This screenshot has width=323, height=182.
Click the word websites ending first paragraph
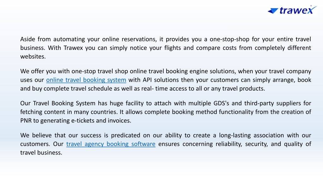tap(33, 57)
